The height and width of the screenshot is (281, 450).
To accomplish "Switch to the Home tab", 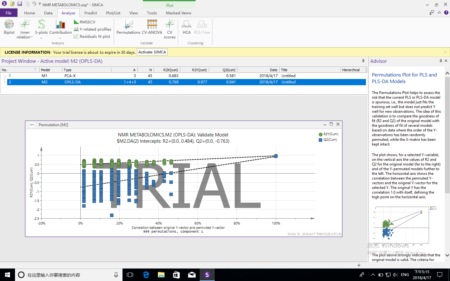I will [x=29, y=13].
